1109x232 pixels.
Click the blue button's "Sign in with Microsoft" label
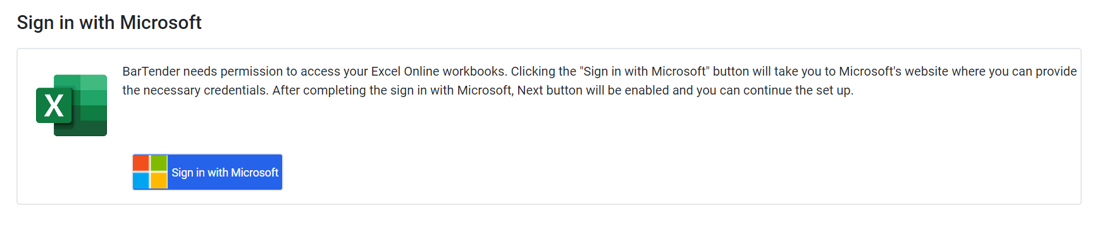tap(225, 173)
